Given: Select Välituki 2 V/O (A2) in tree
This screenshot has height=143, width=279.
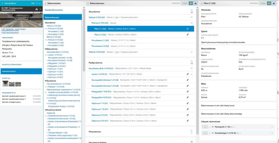Looking at the screenshot, I should point(54,26).
